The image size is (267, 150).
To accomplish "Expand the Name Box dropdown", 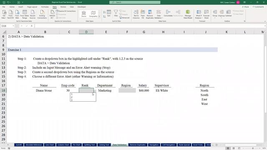I will 13,26.
